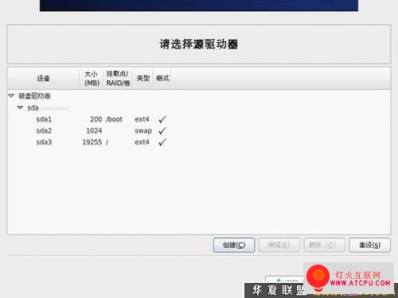Click the 重设(s) reset button
398x298 pixels.
370,245
